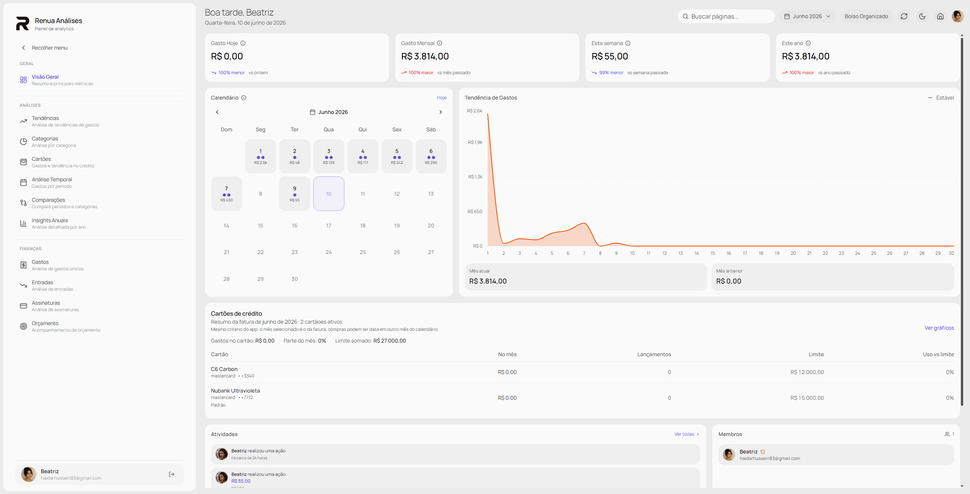Image resolution: width=970 pixels, height=494 pixels.
Task: Select day 6 with R$ 296
Action: pos(431,156)
